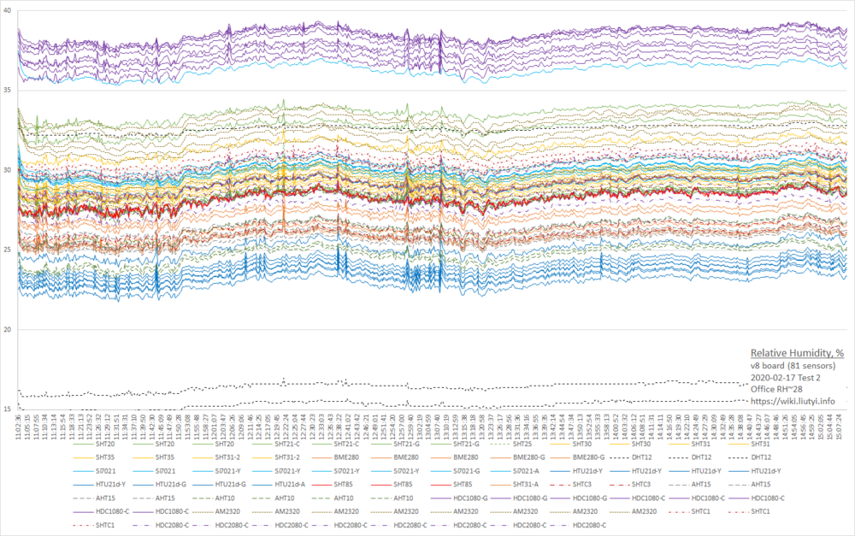The width and height of the screenshot is (855, 536).
Task: Click x-axis time label 12:30:23
Action: pos(312,427)
